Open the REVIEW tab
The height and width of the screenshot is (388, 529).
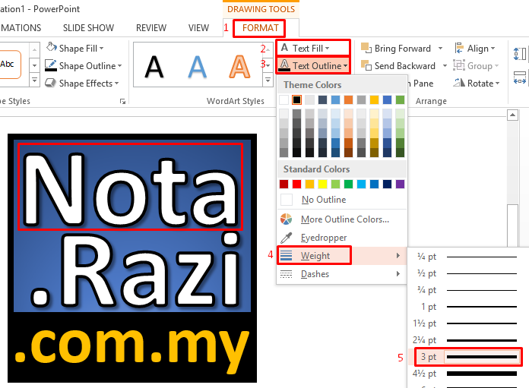pyautogui.click(x=151, y=28)
